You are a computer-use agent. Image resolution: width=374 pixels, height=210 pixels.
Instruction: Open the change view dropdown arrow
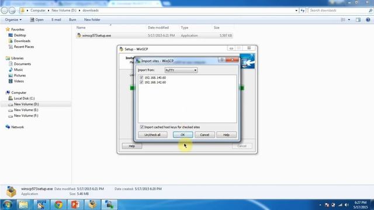point(349,20)
